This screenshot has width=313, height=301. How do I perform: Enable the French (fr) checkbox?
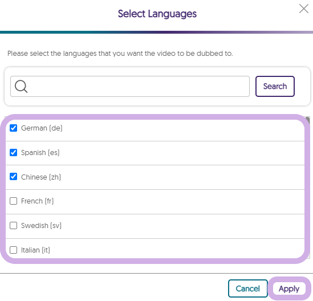point(13,201)
